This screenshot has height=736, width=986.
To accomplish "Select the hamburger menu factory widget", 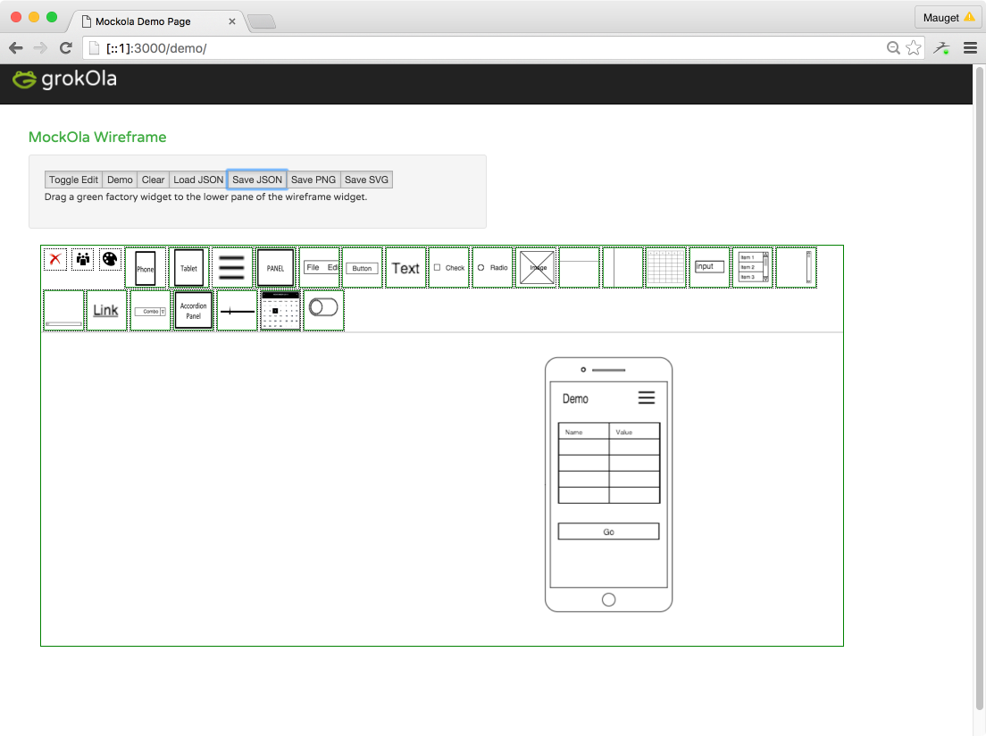I will tap(232, 268).
